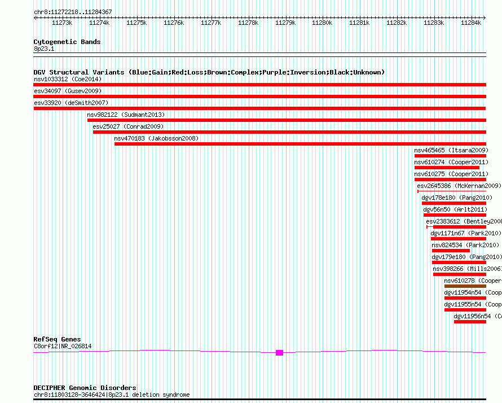Image resolution: width=502 pixels, height=403 pixels.
Task: Select the 8p23.1 cytogenetic band label
Action: [x=44, y=49]
